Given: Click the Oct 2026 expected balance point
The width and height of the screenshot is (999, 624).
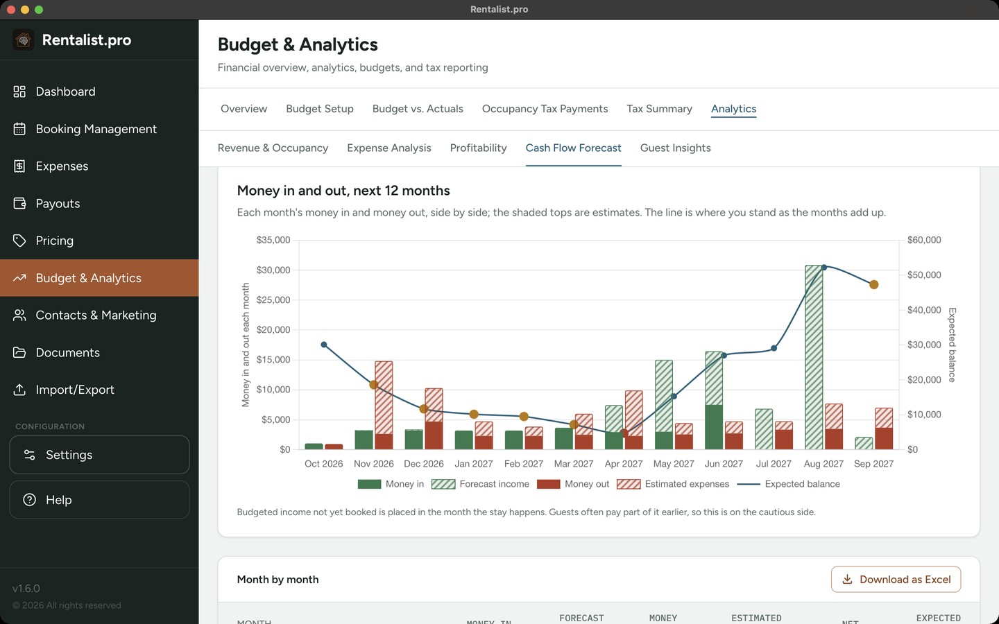Looking at the screenshot, I should (x=324, y=345).
